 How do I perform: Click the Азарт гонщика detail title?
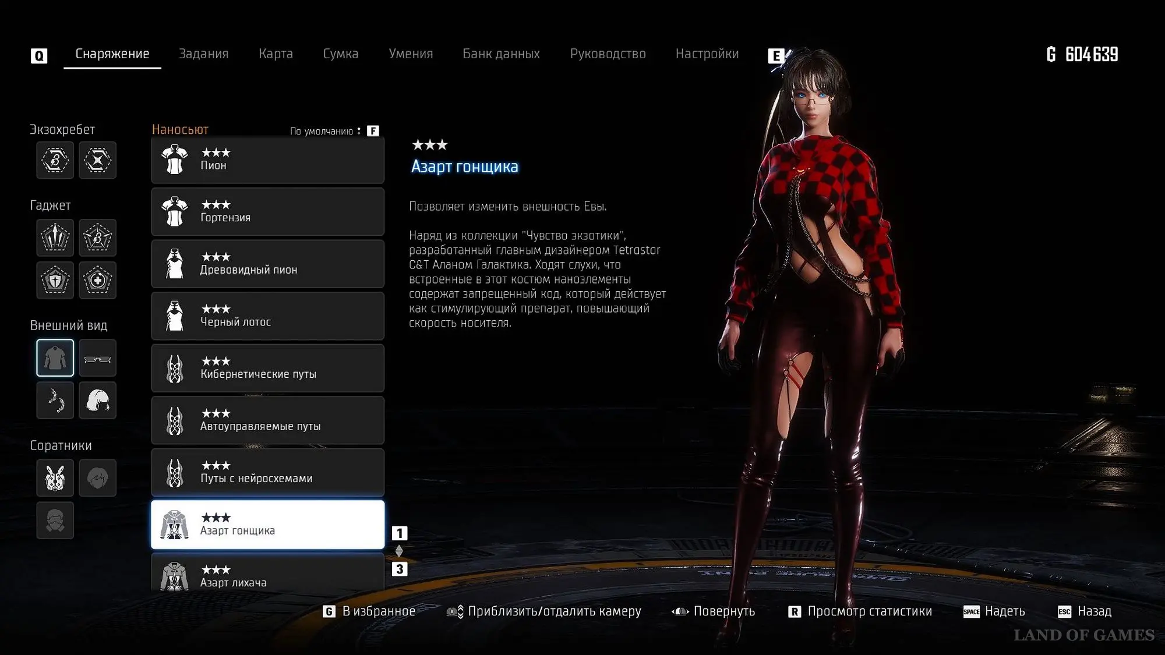click(464, 167)
